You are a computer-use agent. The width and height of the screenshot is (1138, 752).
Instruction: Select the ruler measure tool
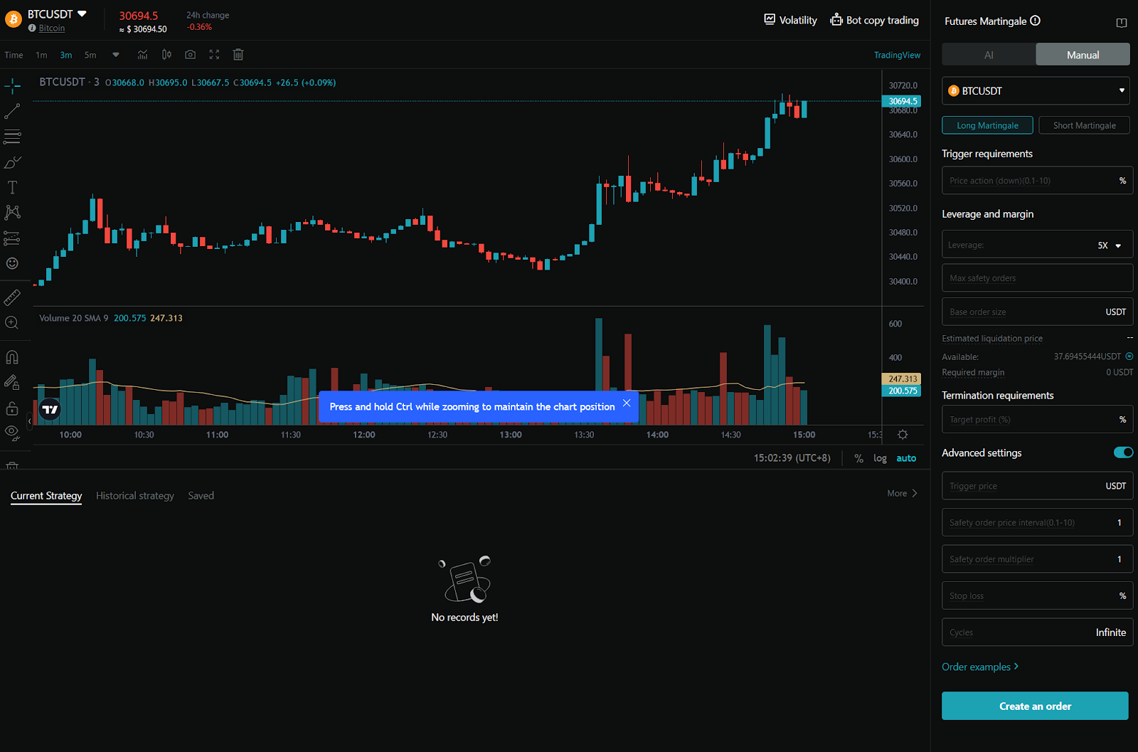click(x=12, y=297)
